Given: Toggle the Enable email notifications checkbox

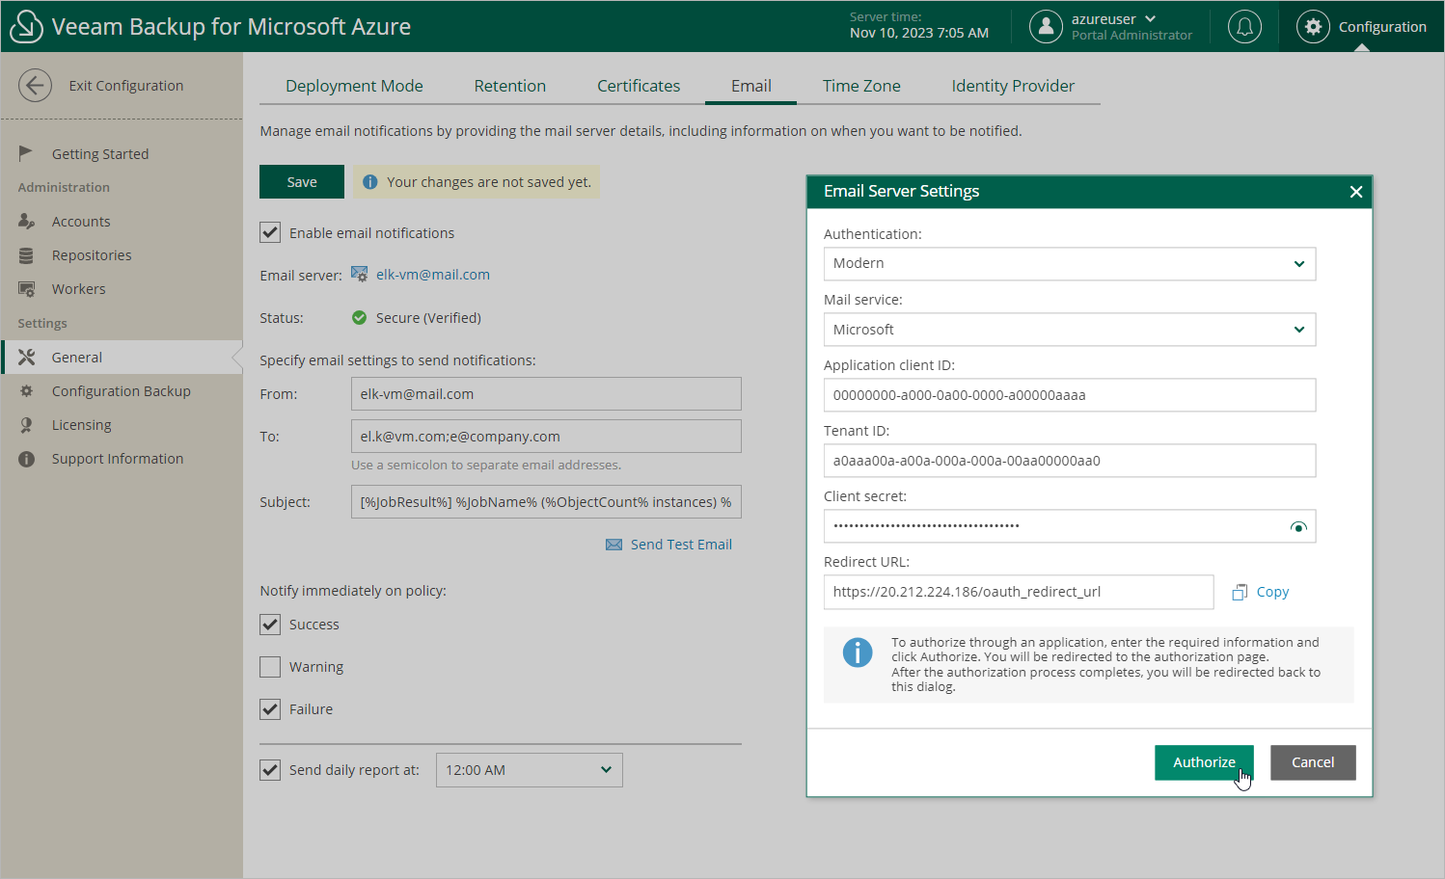Looking at the screenshot, I should coord(270,233).
